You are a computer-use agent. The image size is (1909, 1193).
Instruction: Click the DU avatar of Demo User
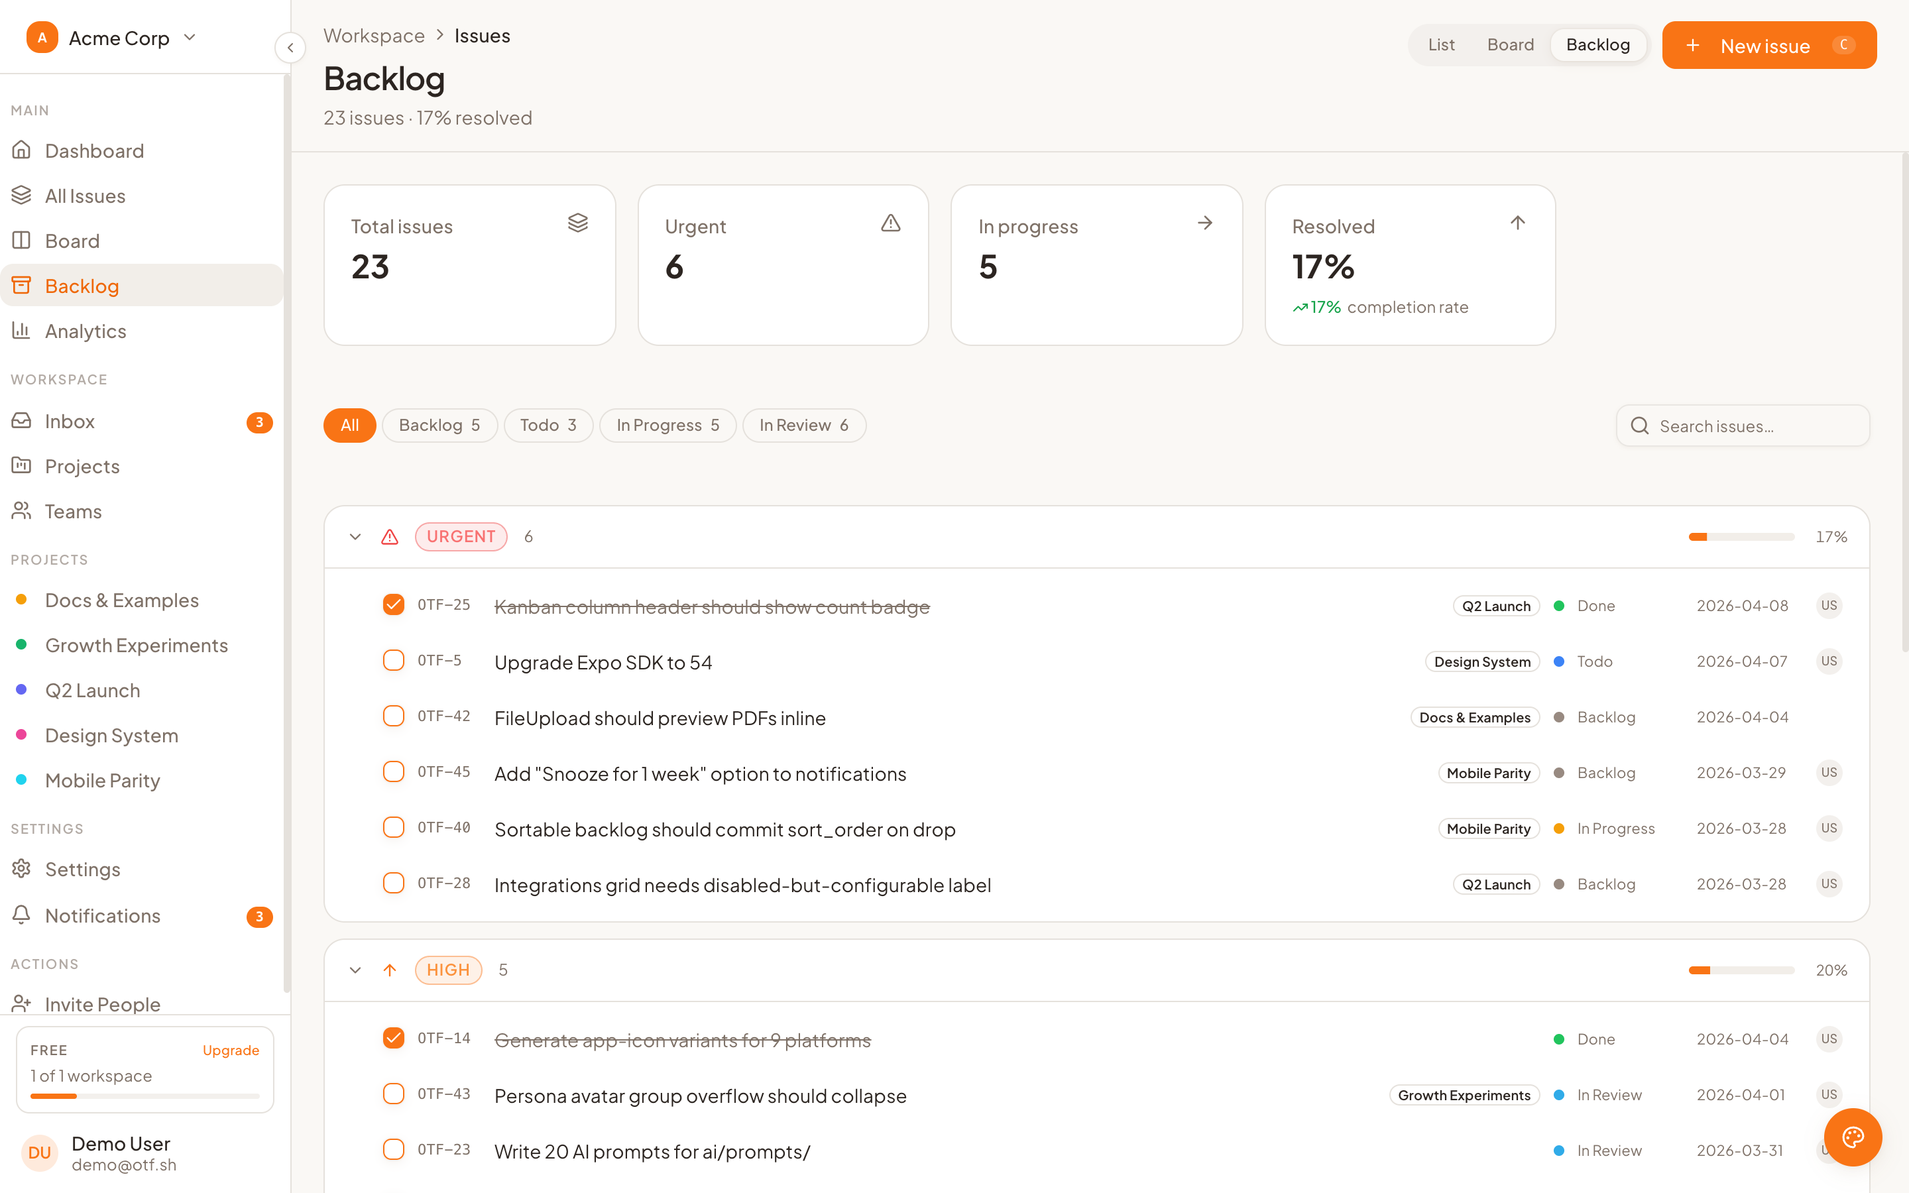(40, 1153)
